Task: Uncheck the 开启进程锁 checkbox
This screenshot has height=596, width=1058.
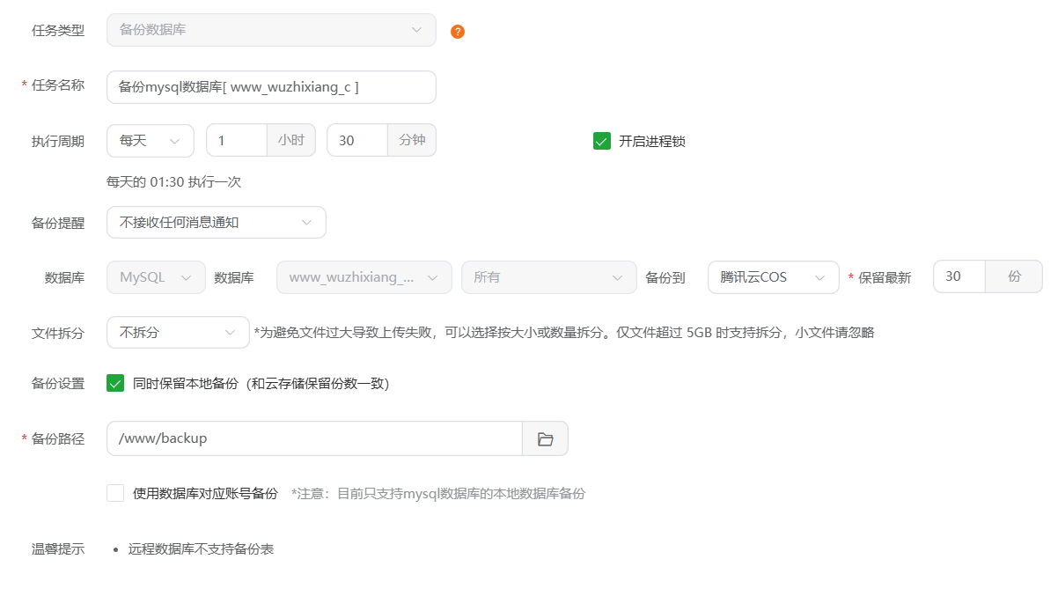Action: tap(601, 140)
